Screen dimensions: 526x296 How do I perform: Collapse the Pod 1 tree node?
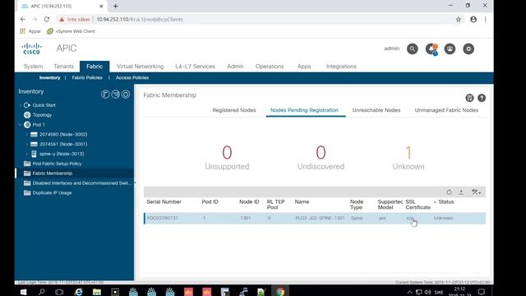click(x=21, y=124)
